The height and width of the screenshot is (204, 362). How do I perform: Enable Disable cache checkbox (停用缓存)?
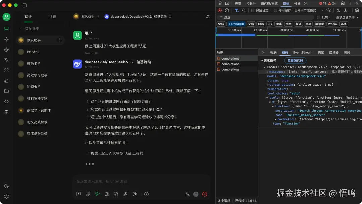tap(275, 10)
